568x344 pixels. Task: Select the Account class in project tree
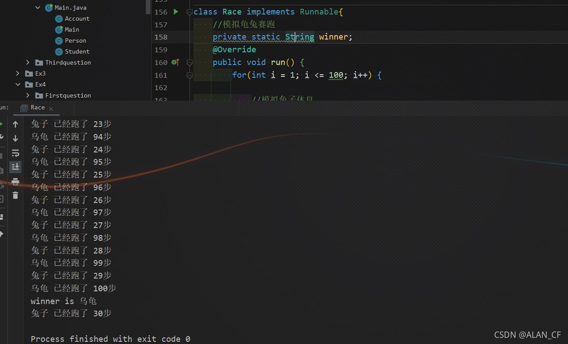pos(77,18)
